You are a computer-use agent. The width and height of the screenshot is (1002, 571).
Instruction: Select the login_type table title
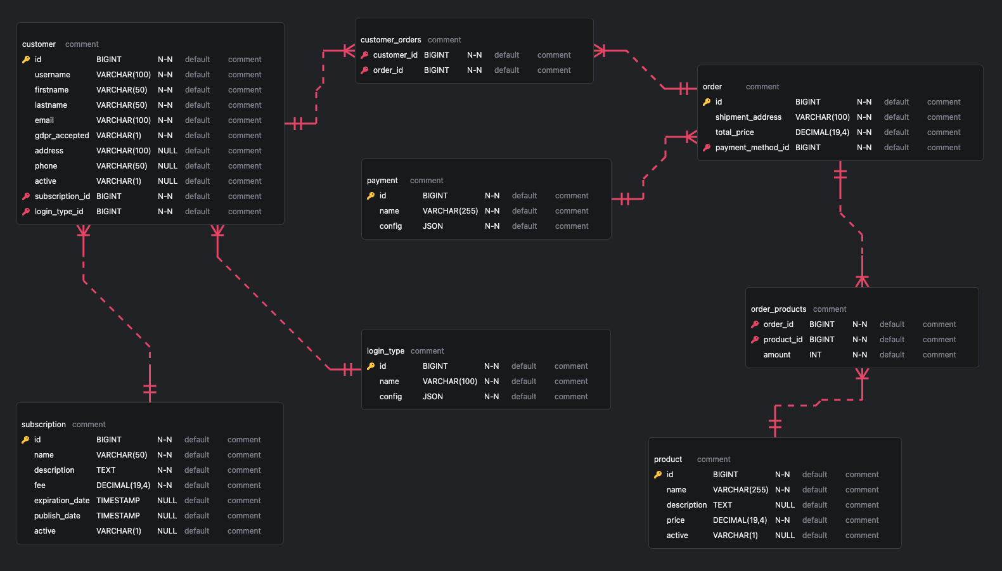[x=385, y=351]
